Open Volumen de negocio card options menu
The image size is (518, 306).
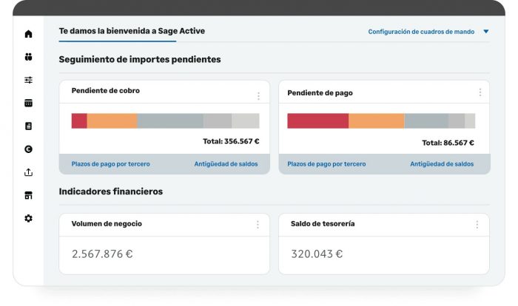click(258, 225)
